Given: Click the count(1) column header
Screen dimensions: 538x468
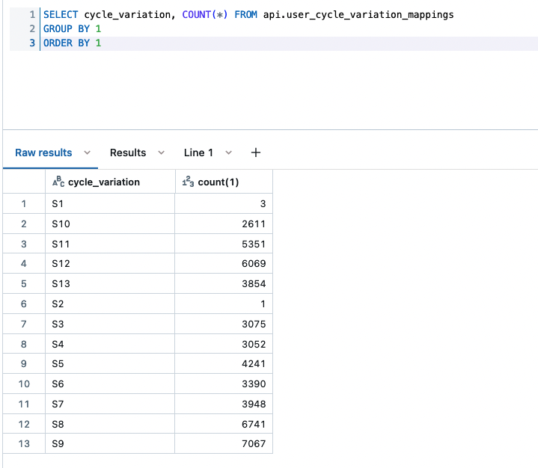Looking at the screenshot, I should pos(224,182).
